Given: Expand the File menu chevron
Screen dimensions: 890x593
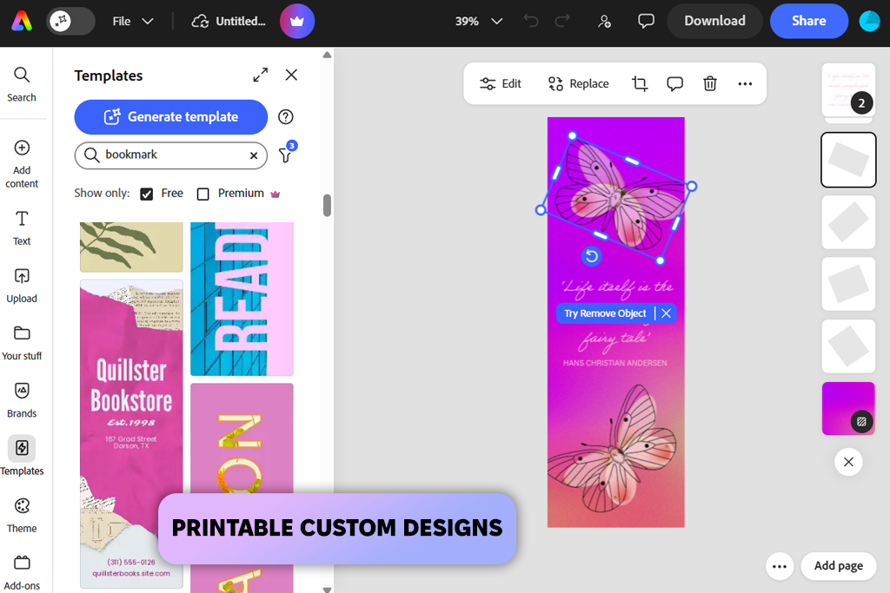Looking at the screenshot, I should pyautogui.click(x=148, y=22).
